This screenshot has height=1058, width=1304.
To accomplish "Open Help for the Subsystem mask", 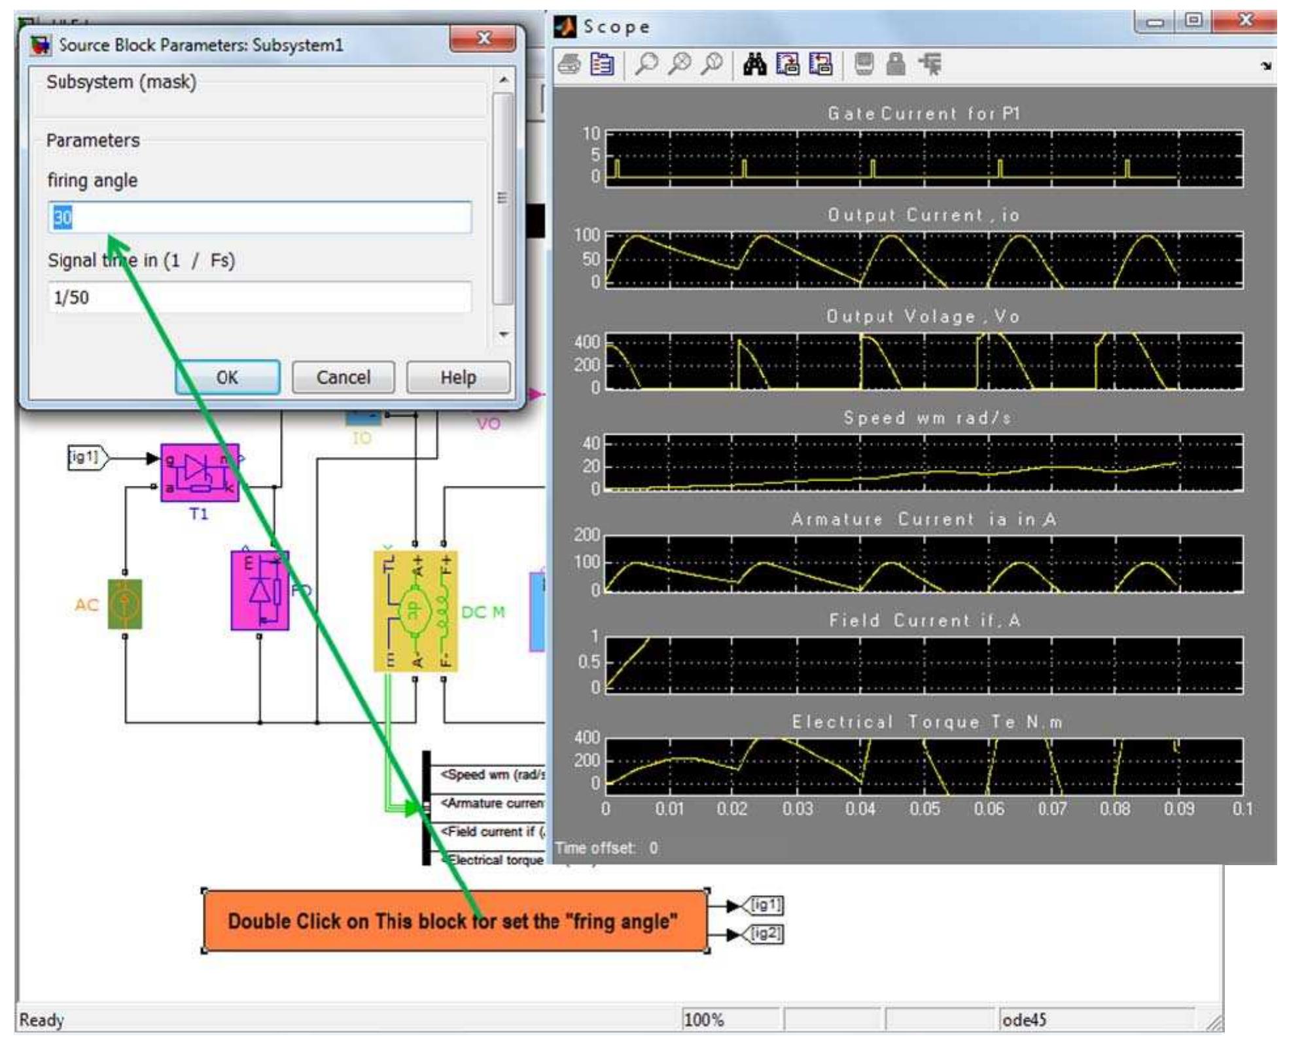I will [459, 377].
